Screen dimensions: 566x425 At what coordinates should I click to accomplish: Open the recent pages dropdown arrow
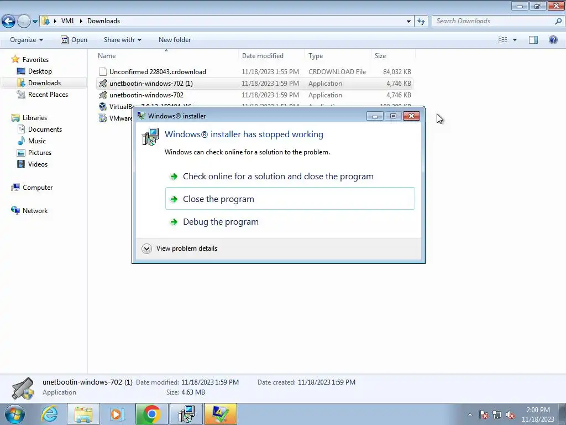point(35,22)
